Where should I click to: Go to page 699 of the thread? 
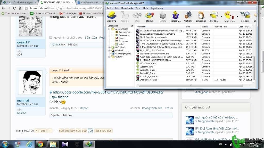(84, 131)
